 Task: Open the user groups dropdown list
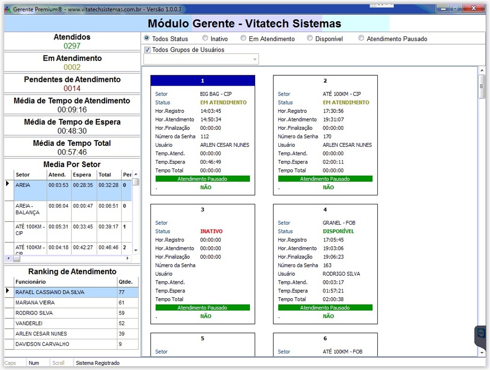click(255, 59)
